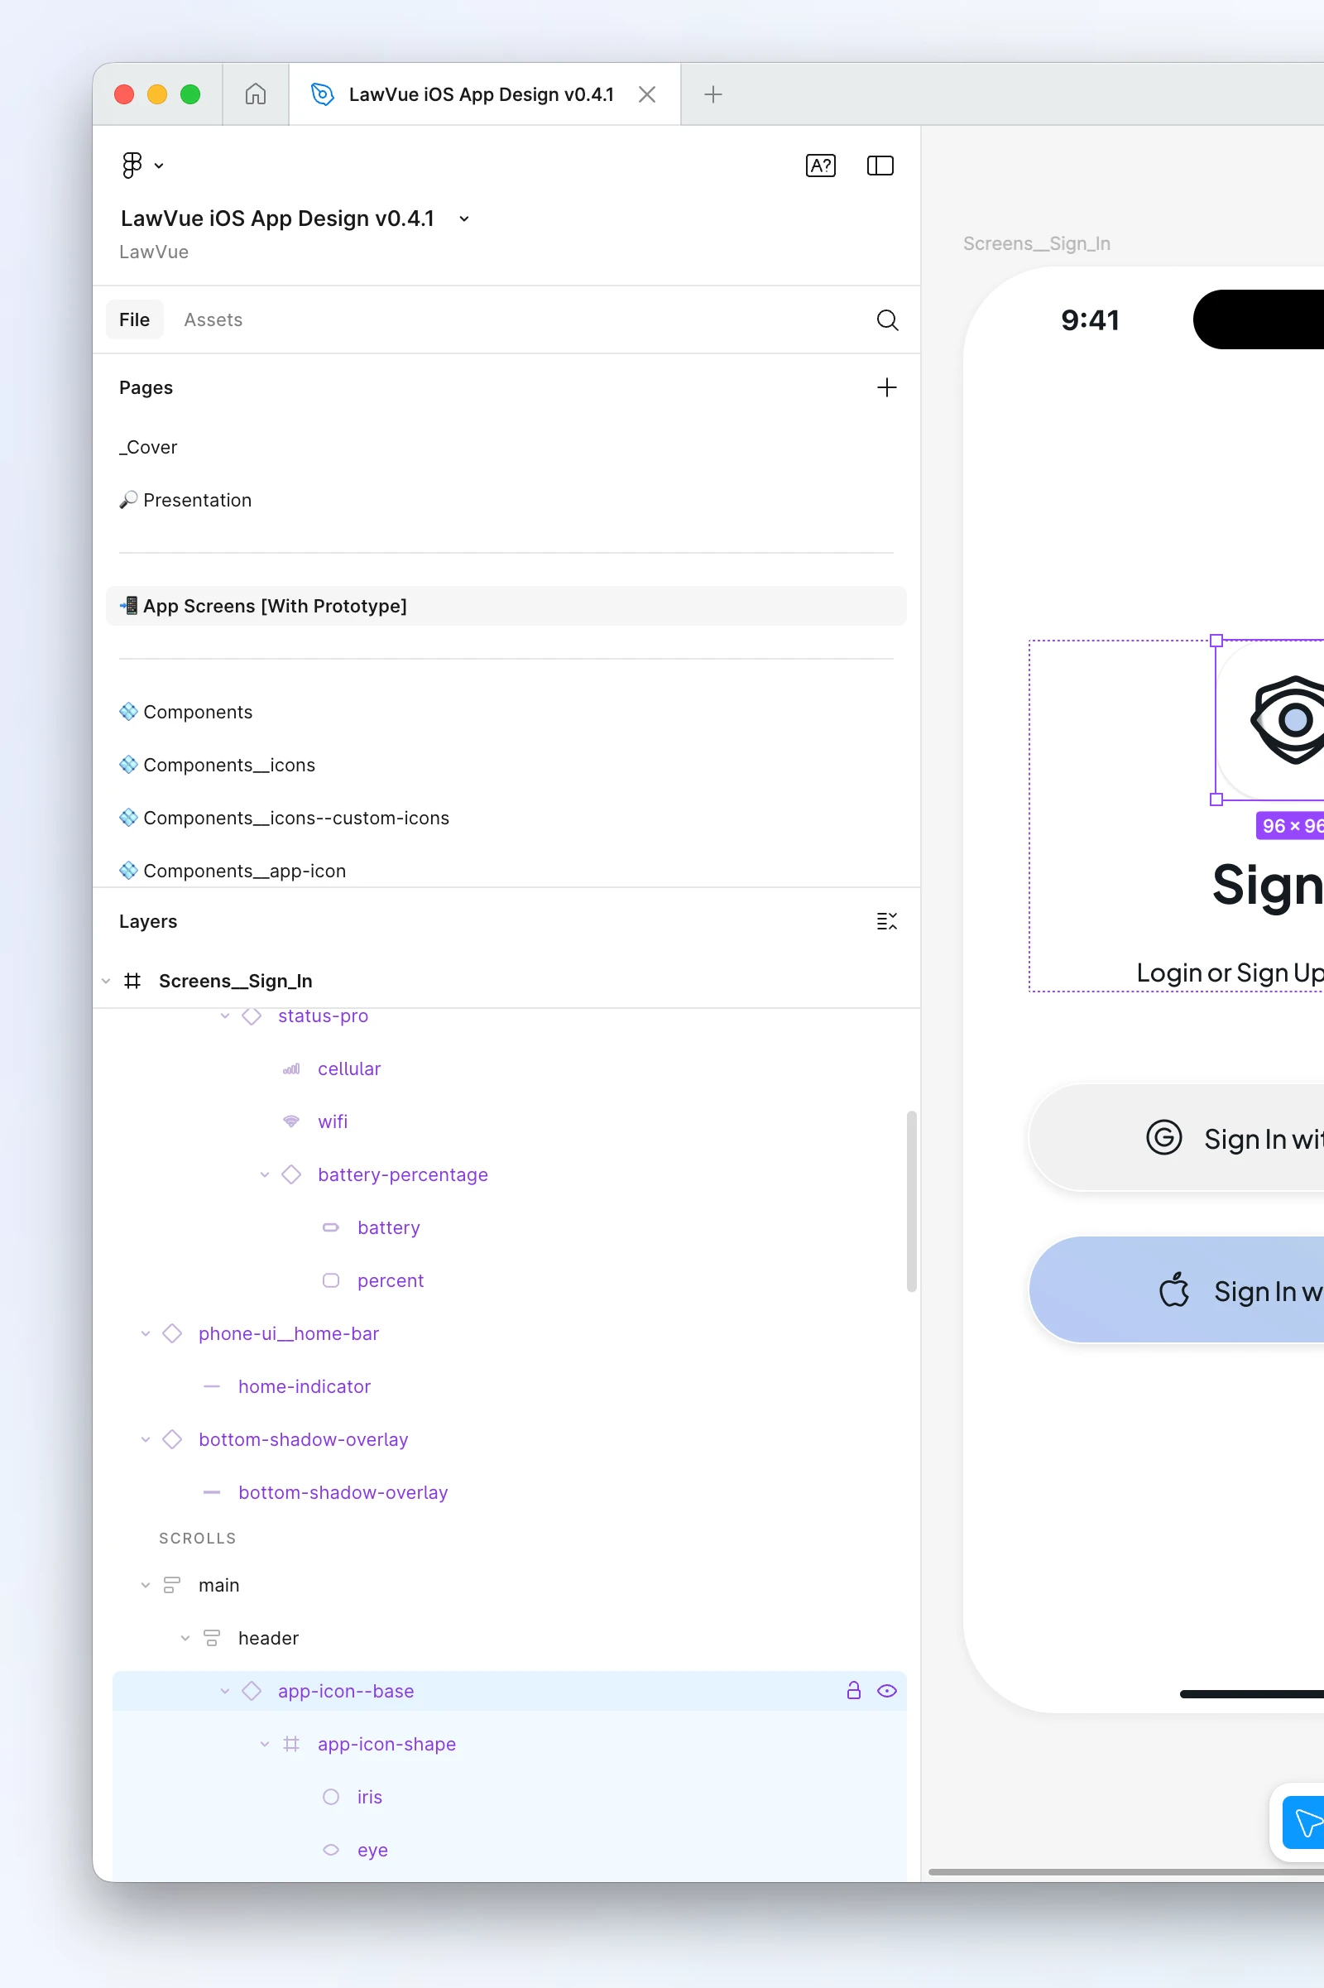Switch to the Assets tab
Image resolution: width=1324 pixels, height=1988 pixels.
pos(213,319)
